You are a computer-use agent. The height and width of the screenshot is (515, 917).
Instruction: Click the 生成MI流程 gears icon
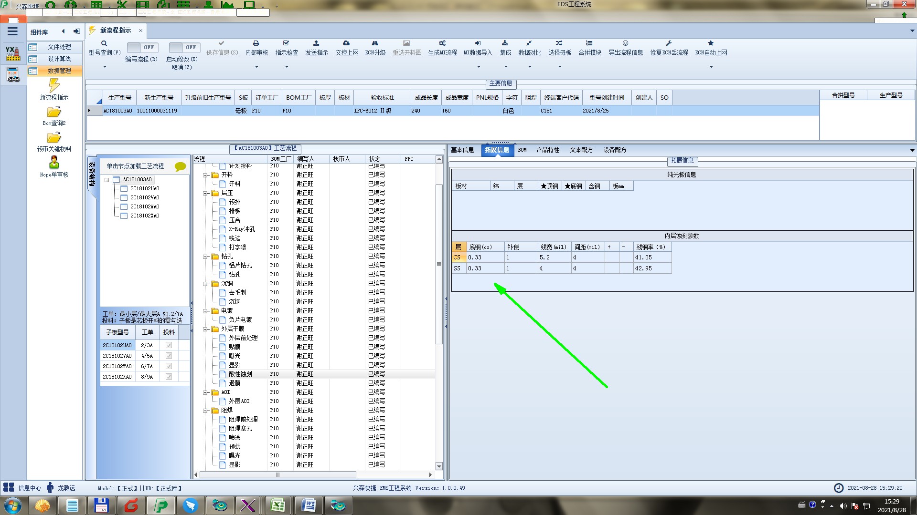(x=442, y=43)
